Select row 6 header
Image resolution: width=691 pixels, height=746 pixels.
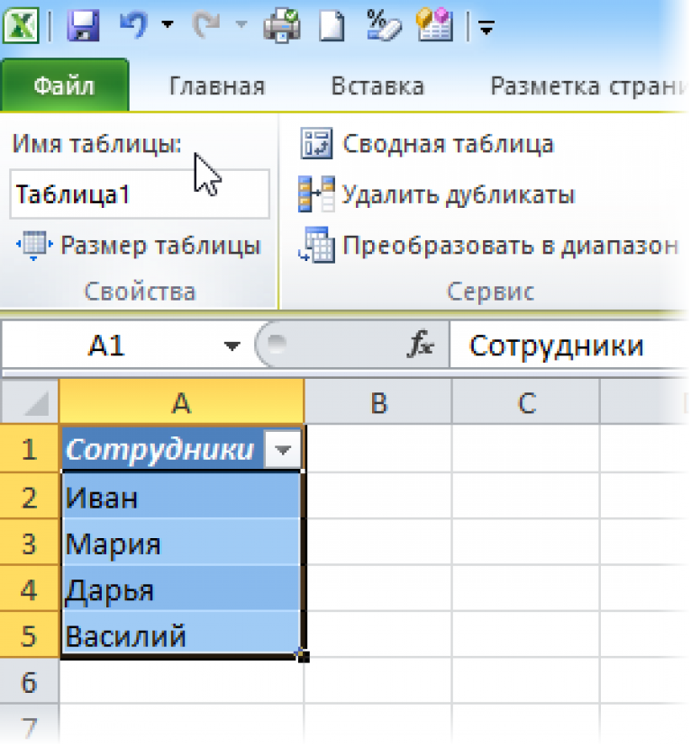[29, 681]
